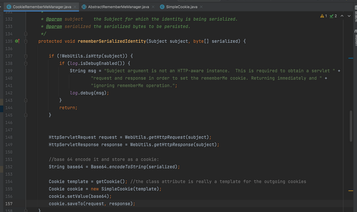Screen dimensions: 357x212
Task: Click on the @param serialized Javadoc tag
Action: click(54, 26)
